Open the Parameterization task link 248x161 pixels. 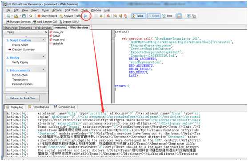click(22, 84)
